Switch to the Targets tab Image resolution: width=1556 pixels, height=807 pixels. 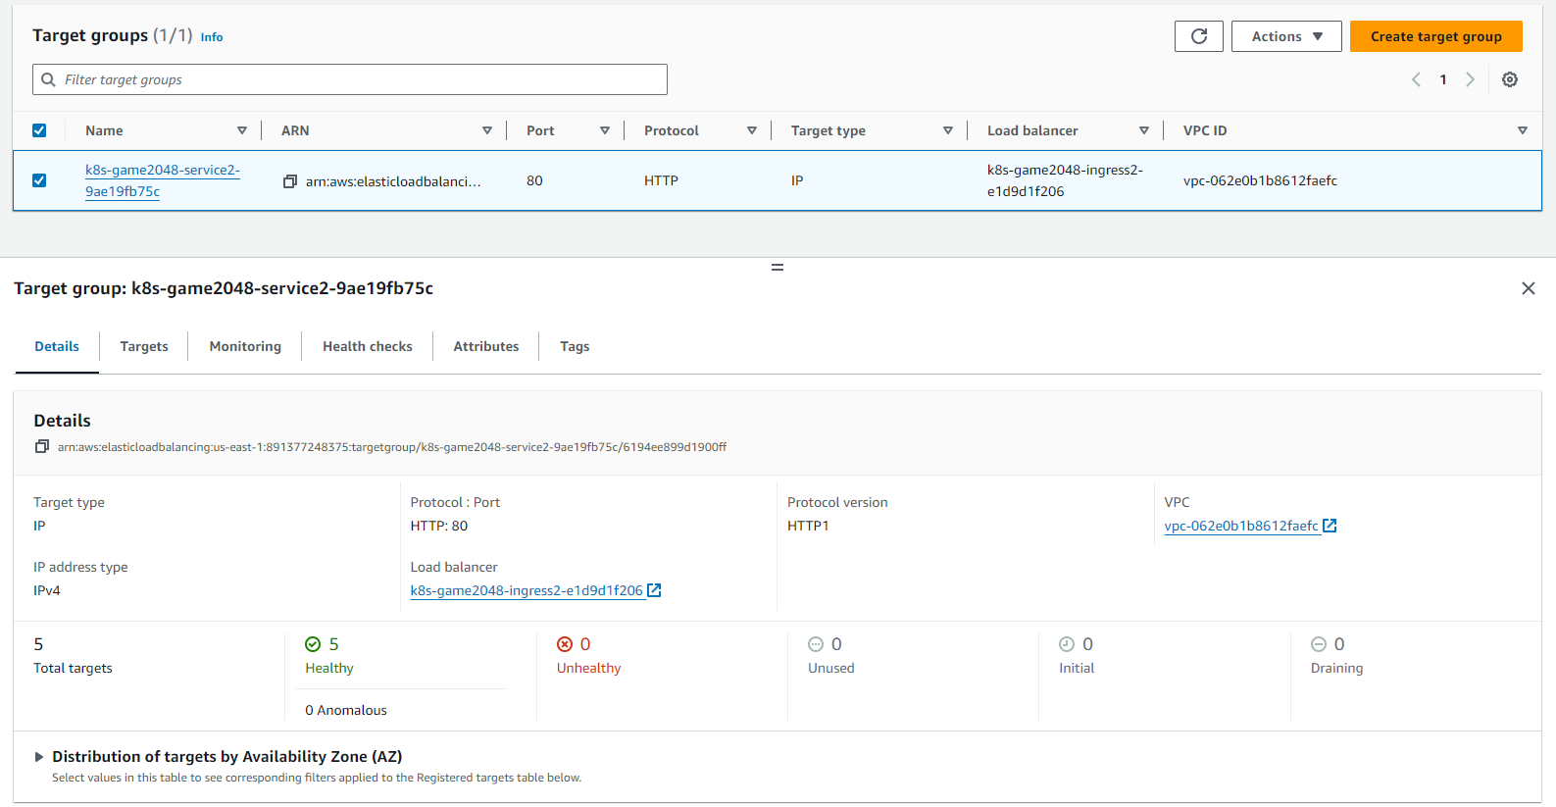tap(144, 346)
